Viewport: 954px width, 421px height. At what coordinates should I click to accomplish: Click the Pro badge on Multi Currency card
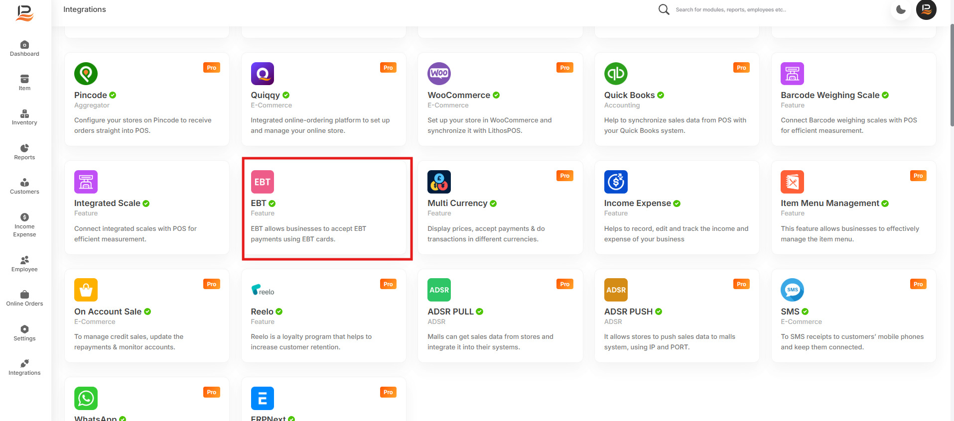click(565, 176)
